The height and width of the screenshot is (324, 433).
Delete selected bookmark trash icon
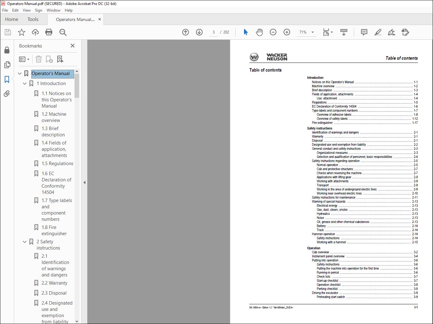(38, 59)
